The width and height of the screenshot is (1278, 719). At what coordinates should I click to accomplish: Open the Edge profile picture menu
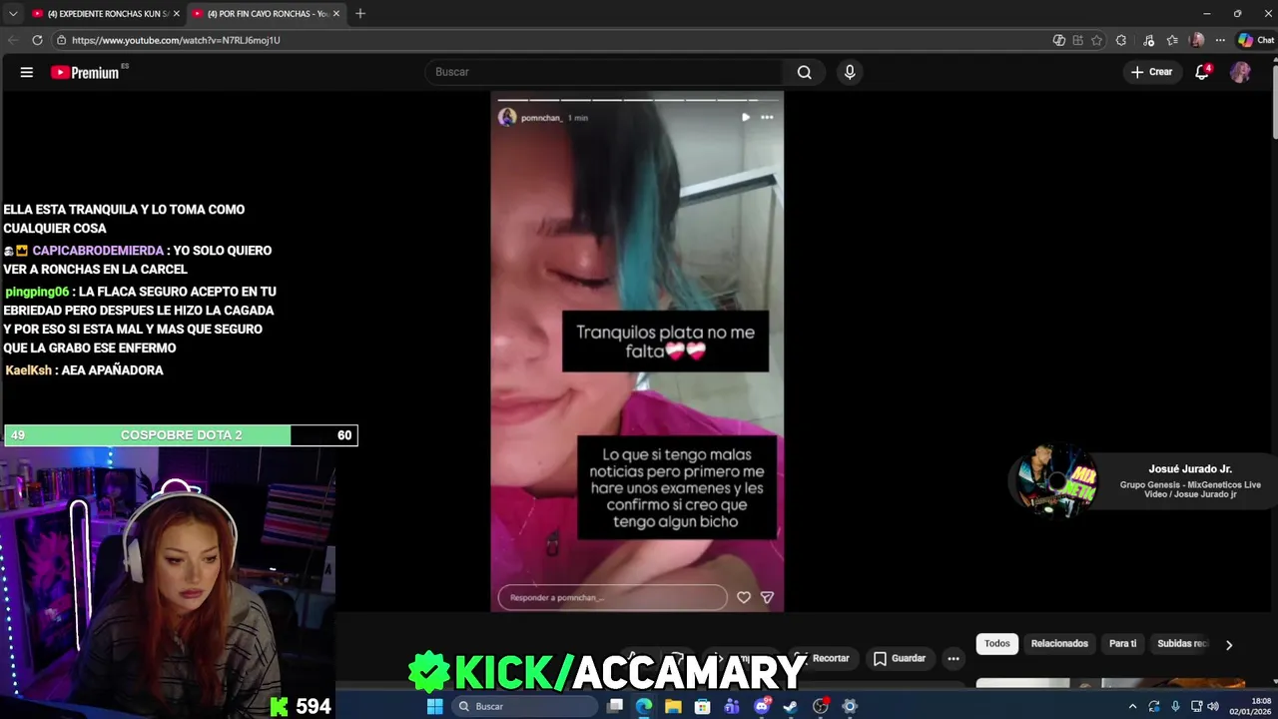point(1197,40)
